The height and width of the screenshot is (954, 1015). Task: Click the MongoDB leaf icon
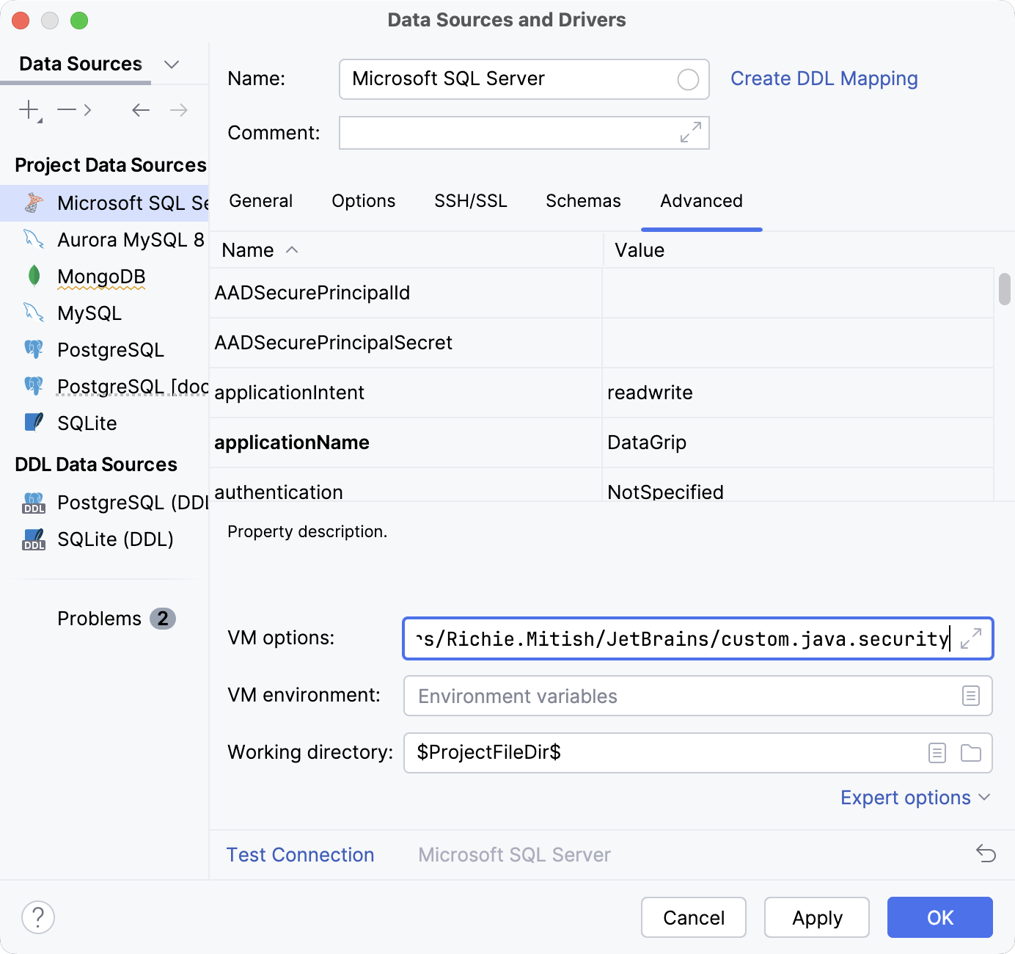[33, 277]
